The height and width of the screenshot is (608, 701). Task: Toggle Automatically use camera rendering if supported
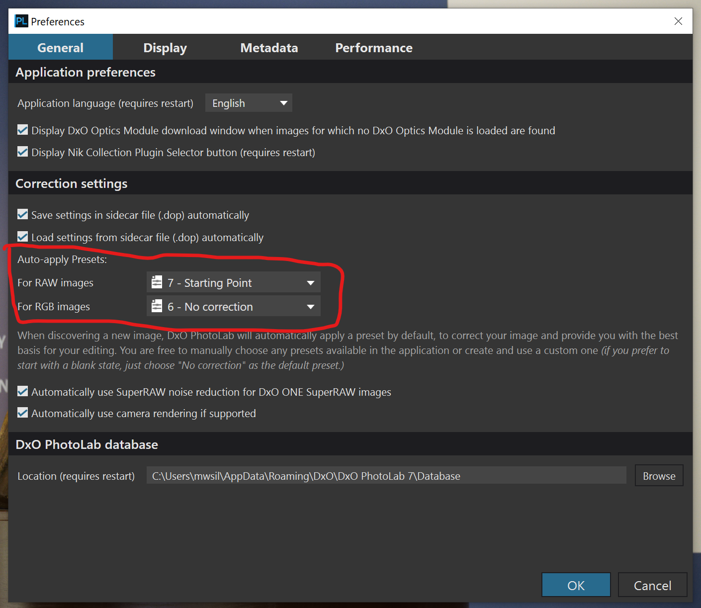(22, 413)
